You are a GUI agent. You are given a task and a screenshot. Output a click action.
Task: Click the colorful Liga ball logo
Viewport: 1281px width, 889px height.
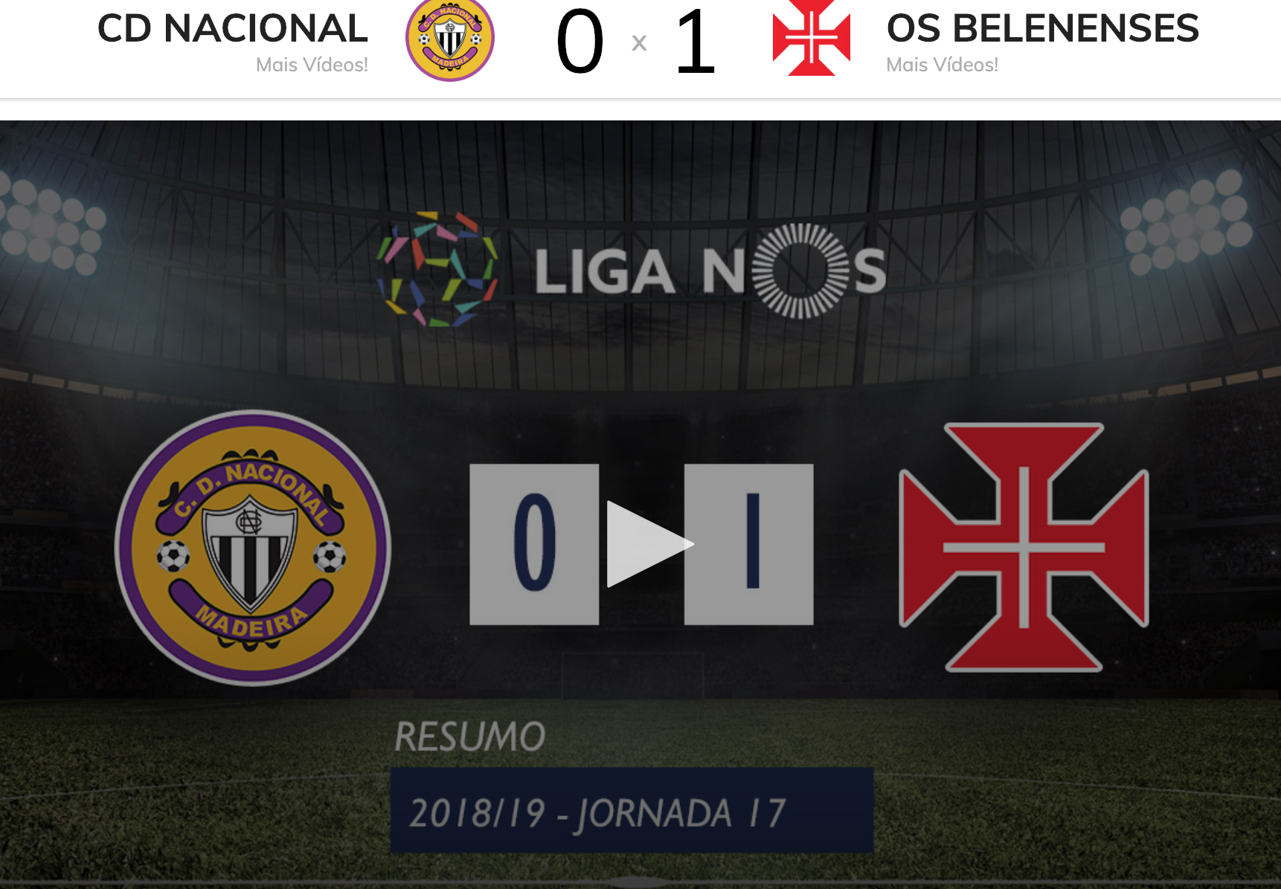pyautogui.click(x=437, y=270)
